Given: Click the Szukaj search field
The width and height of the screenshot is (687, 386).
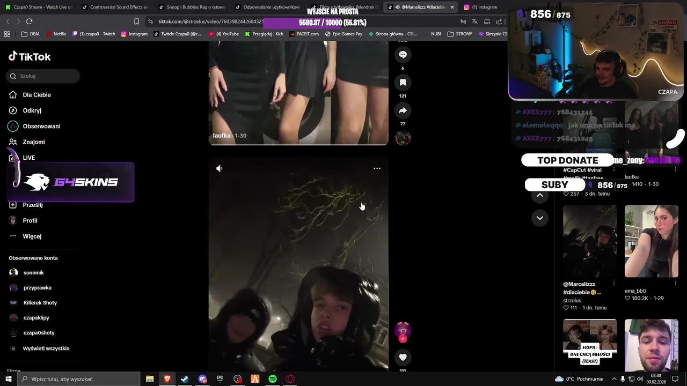Looking at the screenshot, I should [43, 76].
